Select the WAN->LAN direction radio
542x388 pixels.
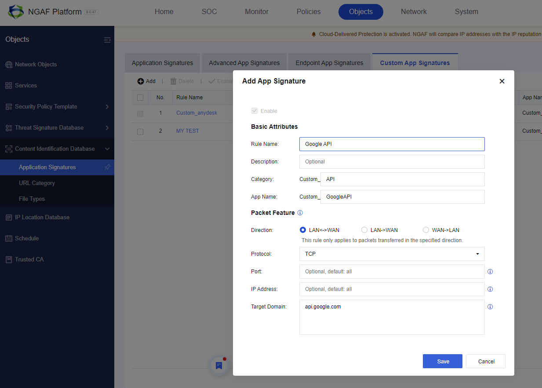point(426,230)
